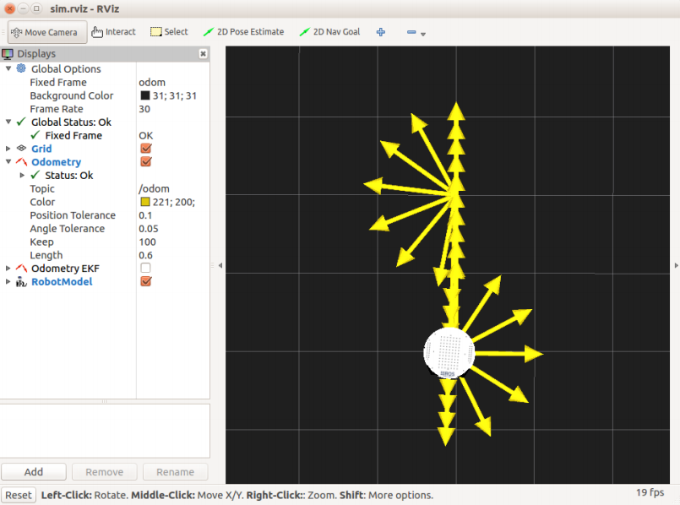Click the Background Color label
Image resolution: width=680 pixels, height=505 pixels.
72,95
